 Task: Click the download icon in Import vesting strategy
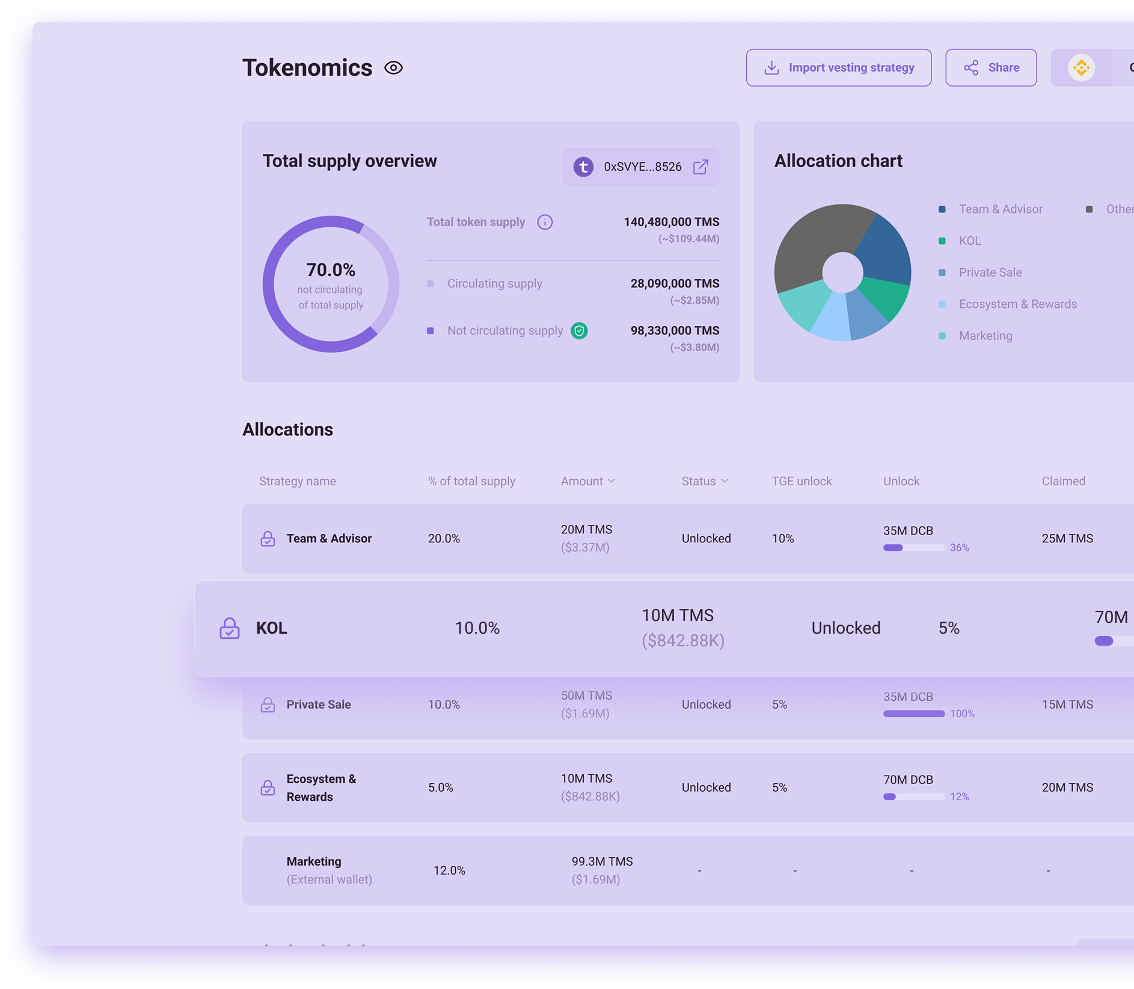click(770, 67)
